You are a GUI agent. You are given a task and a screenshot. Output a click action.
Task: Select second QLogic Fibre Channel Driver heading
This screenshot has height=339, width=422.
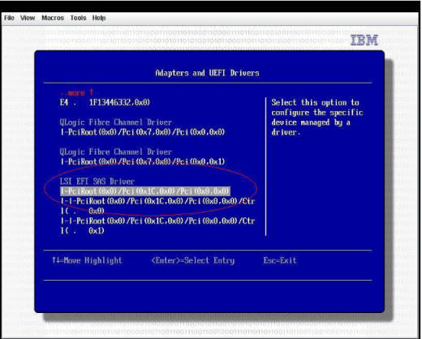click(115, 152)
